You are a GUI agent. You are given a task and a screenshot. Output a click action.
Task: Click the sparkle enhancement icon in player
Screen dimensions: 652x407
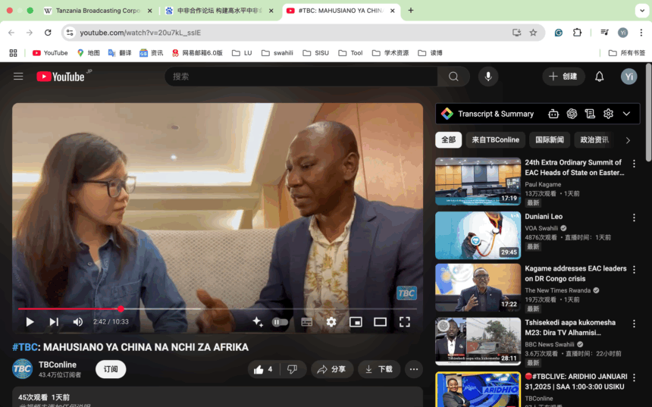pyautogui.click(x=258, y=322)
